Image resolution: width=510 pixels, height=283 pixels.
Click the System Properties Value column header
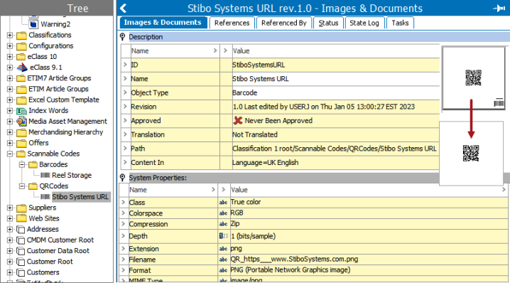pyautogui.click(x=369, y=190)
